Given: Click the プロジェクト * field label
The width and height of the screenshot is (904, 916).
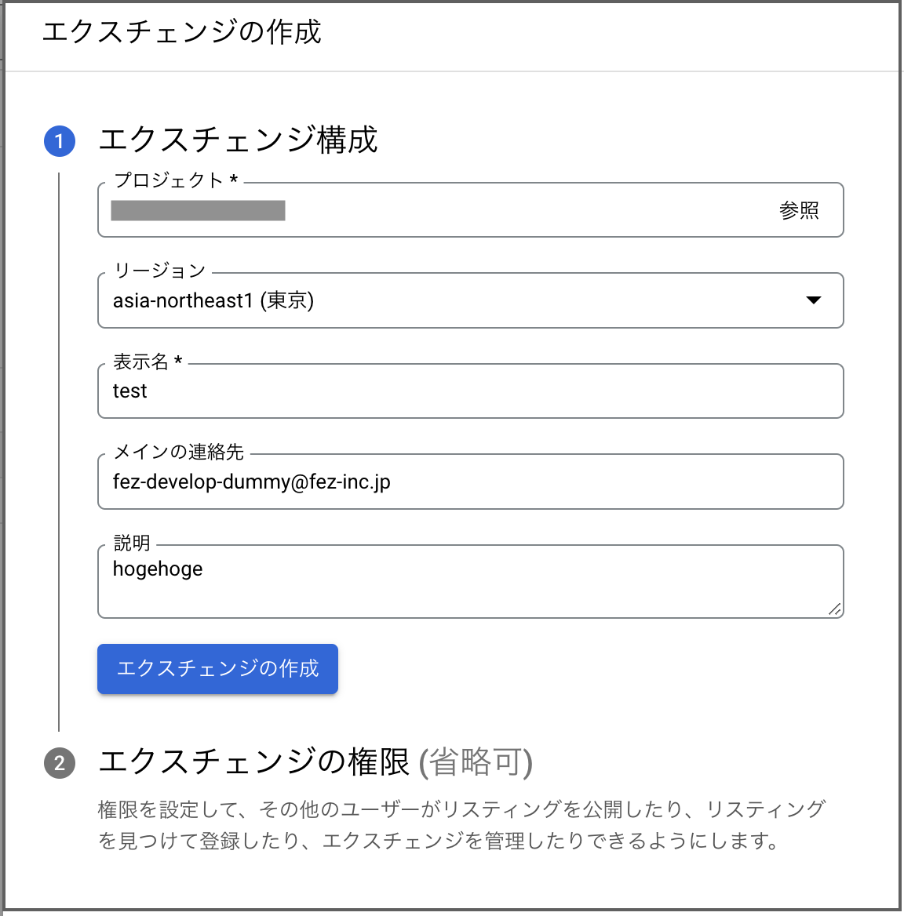Looking at the screenshot, I should click(175, 180).
